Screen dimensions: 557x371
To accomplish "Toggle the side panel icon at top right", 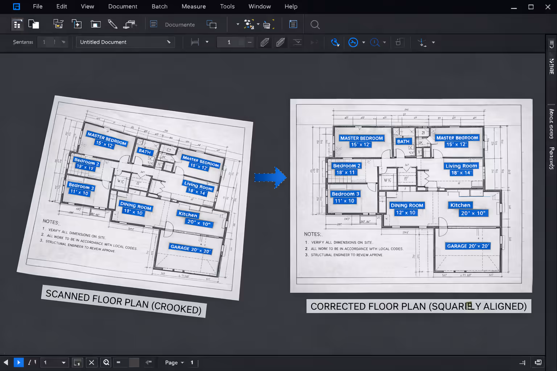I will [x=551, y=44].
